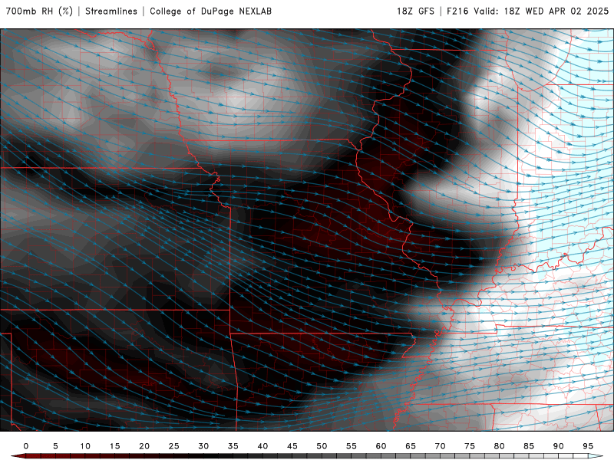Viewport: 614px width, 460px height.
Task: Click the colorbar label "35"
Action: (233, 446)
